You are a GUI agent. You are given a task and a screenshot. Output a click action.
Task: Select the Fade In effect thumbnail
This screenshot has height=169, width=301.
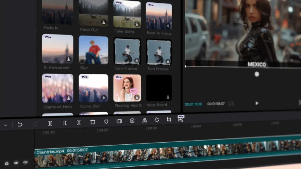tap(58, 12)
